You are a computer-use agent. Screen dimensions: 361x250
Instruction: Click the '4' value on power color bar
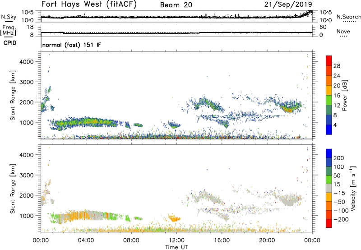coord(335,125)
